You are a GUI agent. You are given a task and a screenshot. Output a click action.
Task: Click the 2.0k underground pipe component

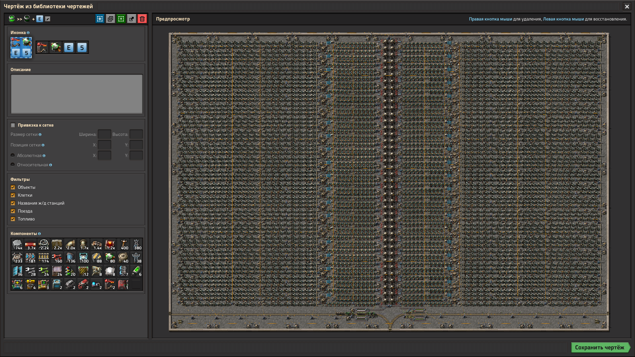[x=70, y=245]
